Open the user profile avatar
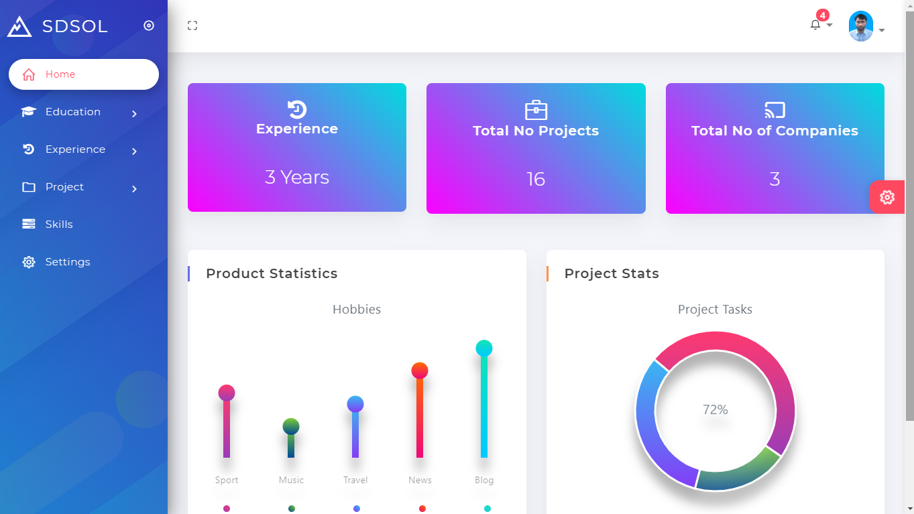The image size is (914, 514). coord(861,26)
